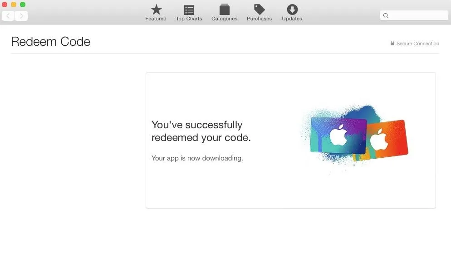The width and height of the screenshot is (451, 267).
Task: Click the Secure Connection label
Action: 417,44
